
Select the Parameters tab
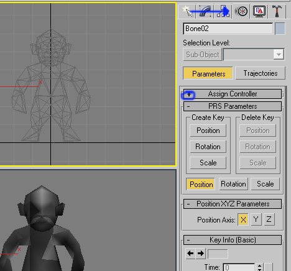click(x=208, y=73)
